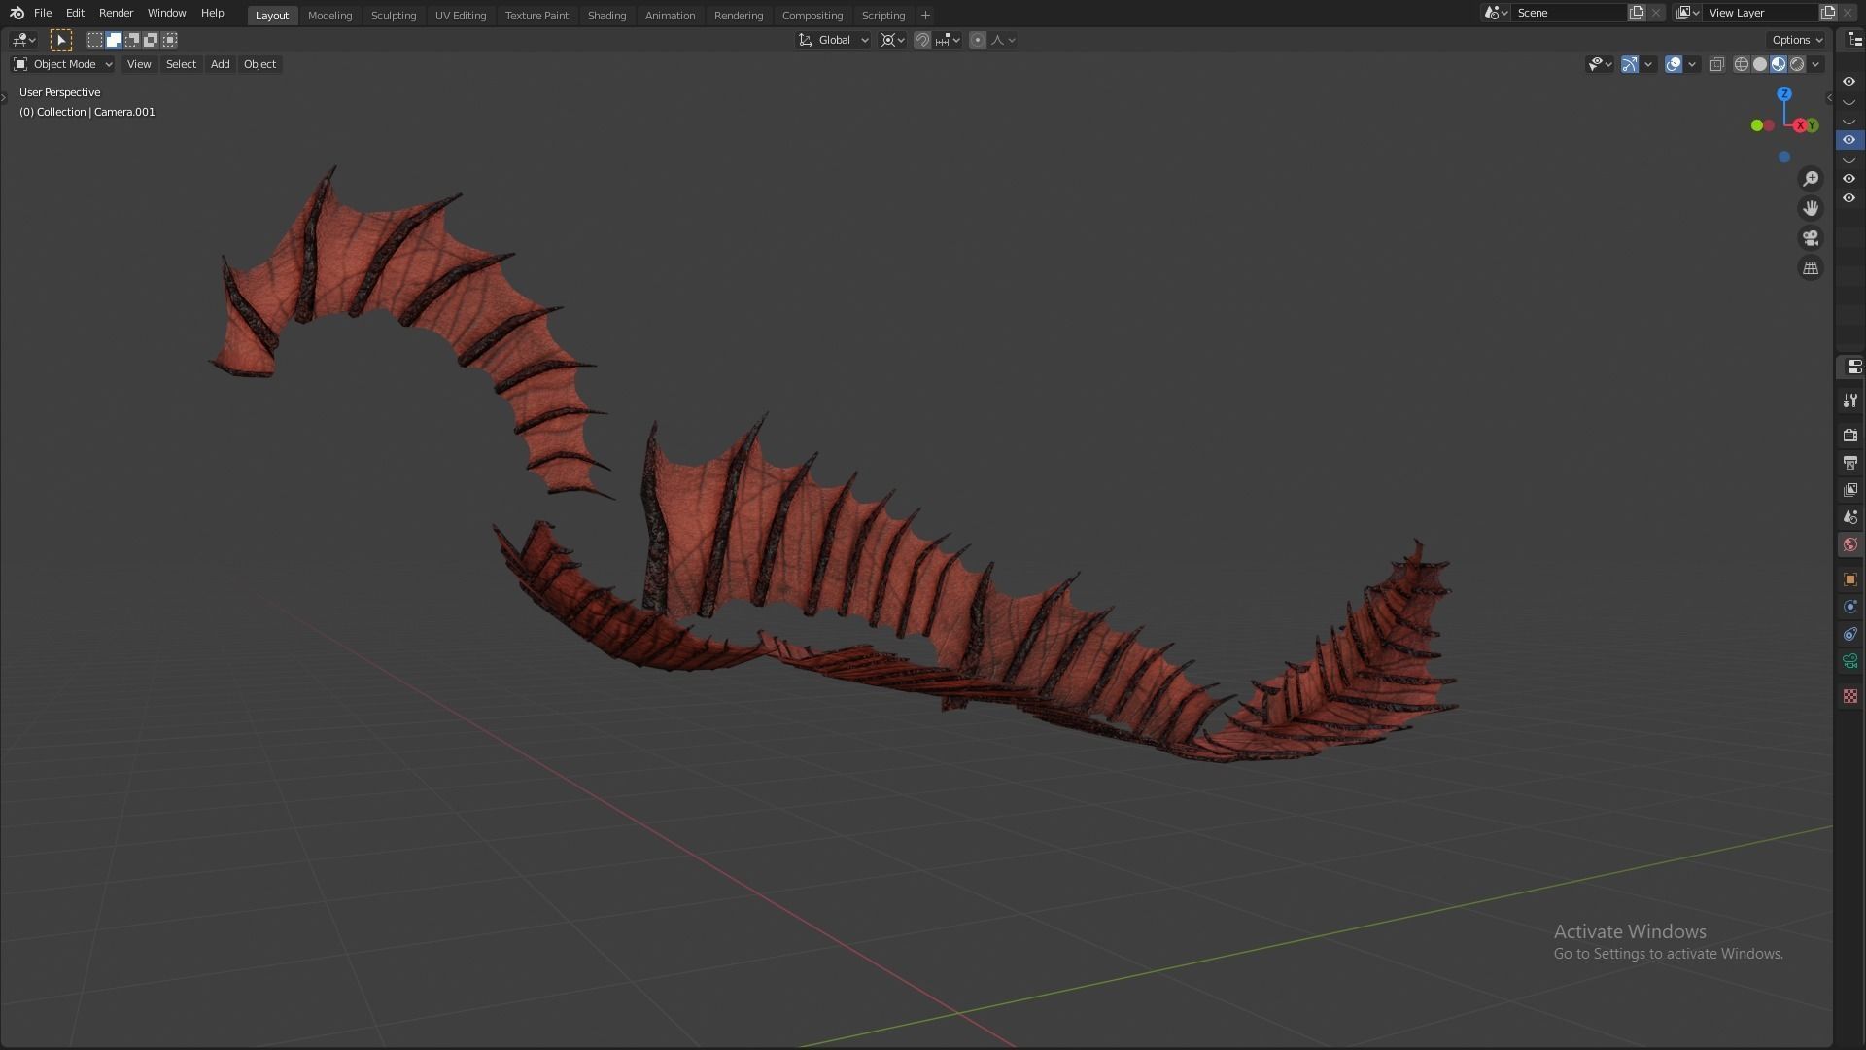
Task: Toggle viewport overlays
Action: tap(1674, 64)
